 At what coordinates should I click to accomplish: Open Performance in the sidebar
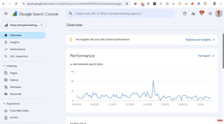[17, 49]
